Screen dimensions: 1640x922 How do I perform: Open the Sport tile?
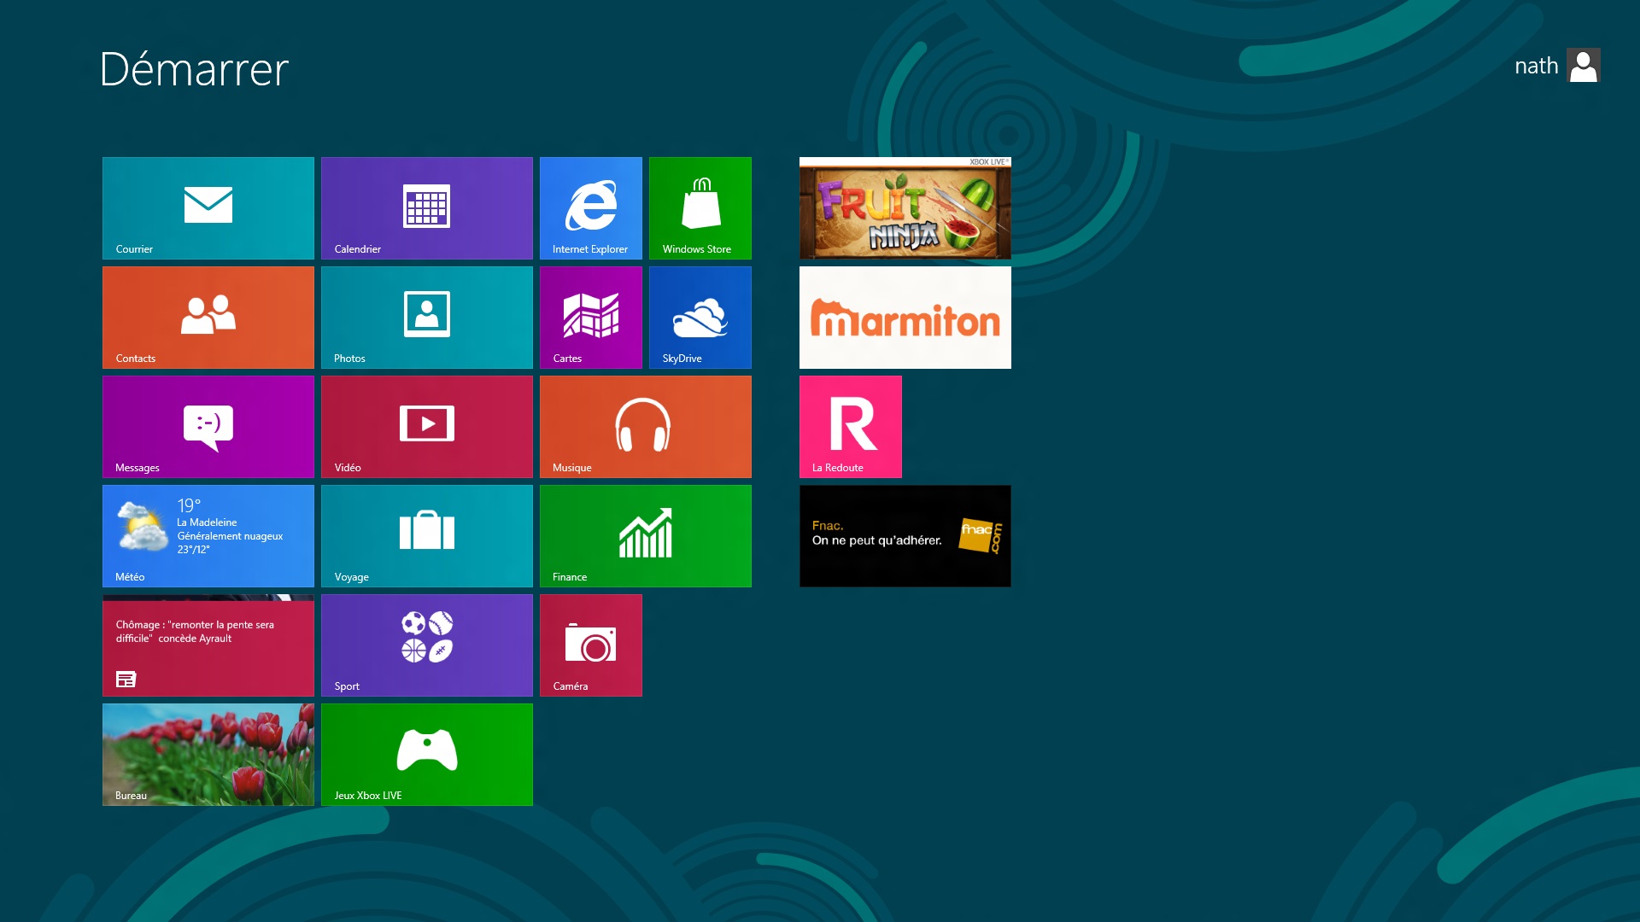[x=427, y=645]
